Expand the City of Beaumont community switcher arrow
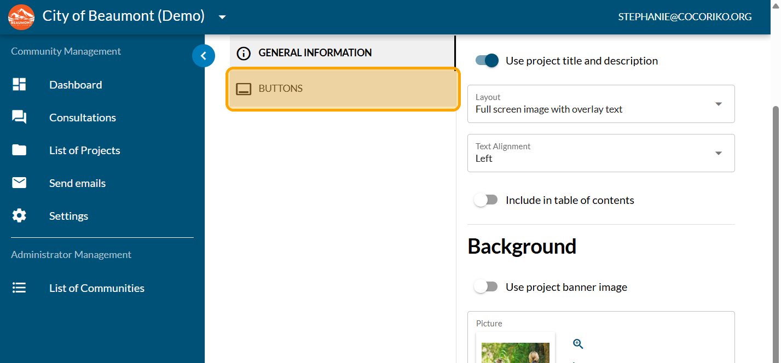The image size is (781, 363). click(222, 17)
